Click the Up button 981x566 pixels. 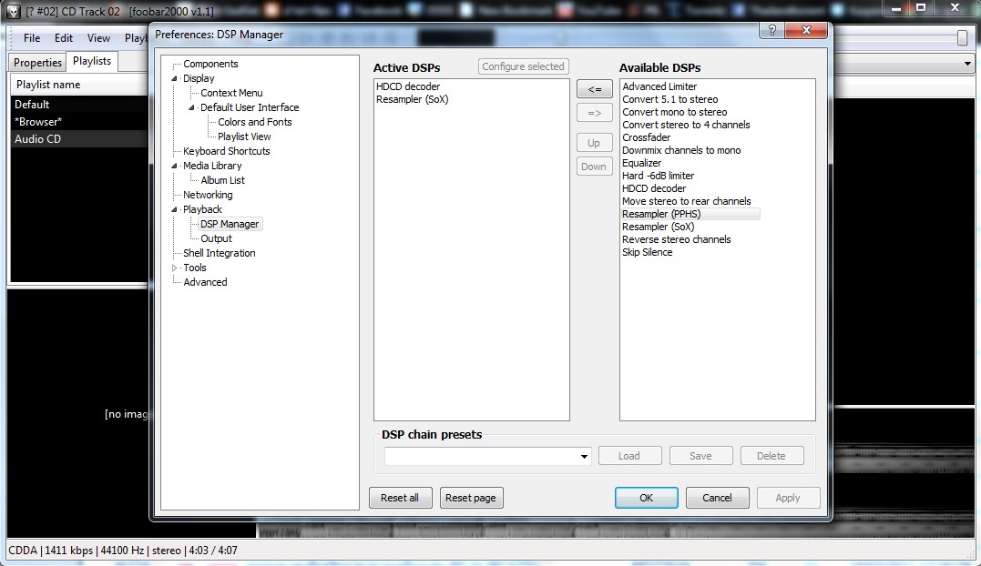coord(594,143)
